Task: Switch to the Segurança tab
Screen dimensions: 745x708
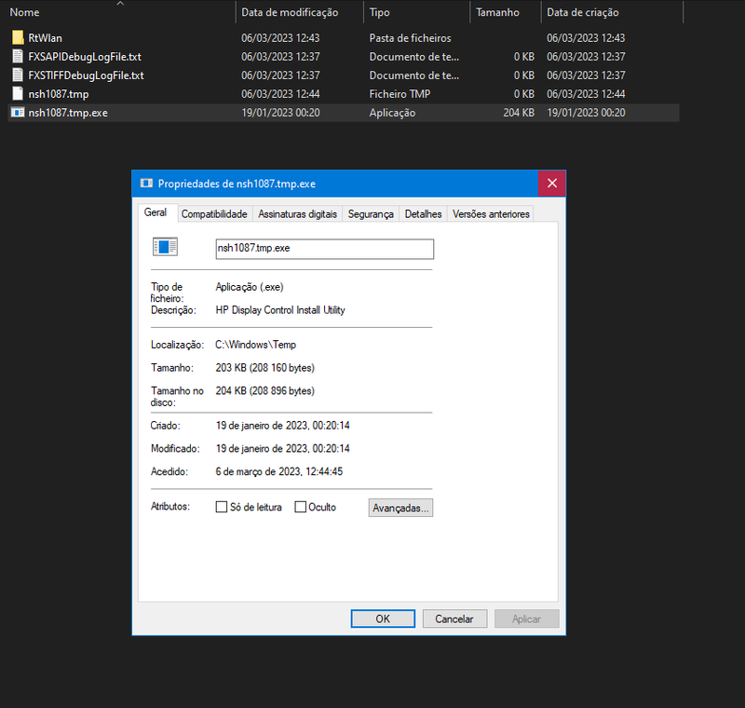Action: (x=371, y=214)
